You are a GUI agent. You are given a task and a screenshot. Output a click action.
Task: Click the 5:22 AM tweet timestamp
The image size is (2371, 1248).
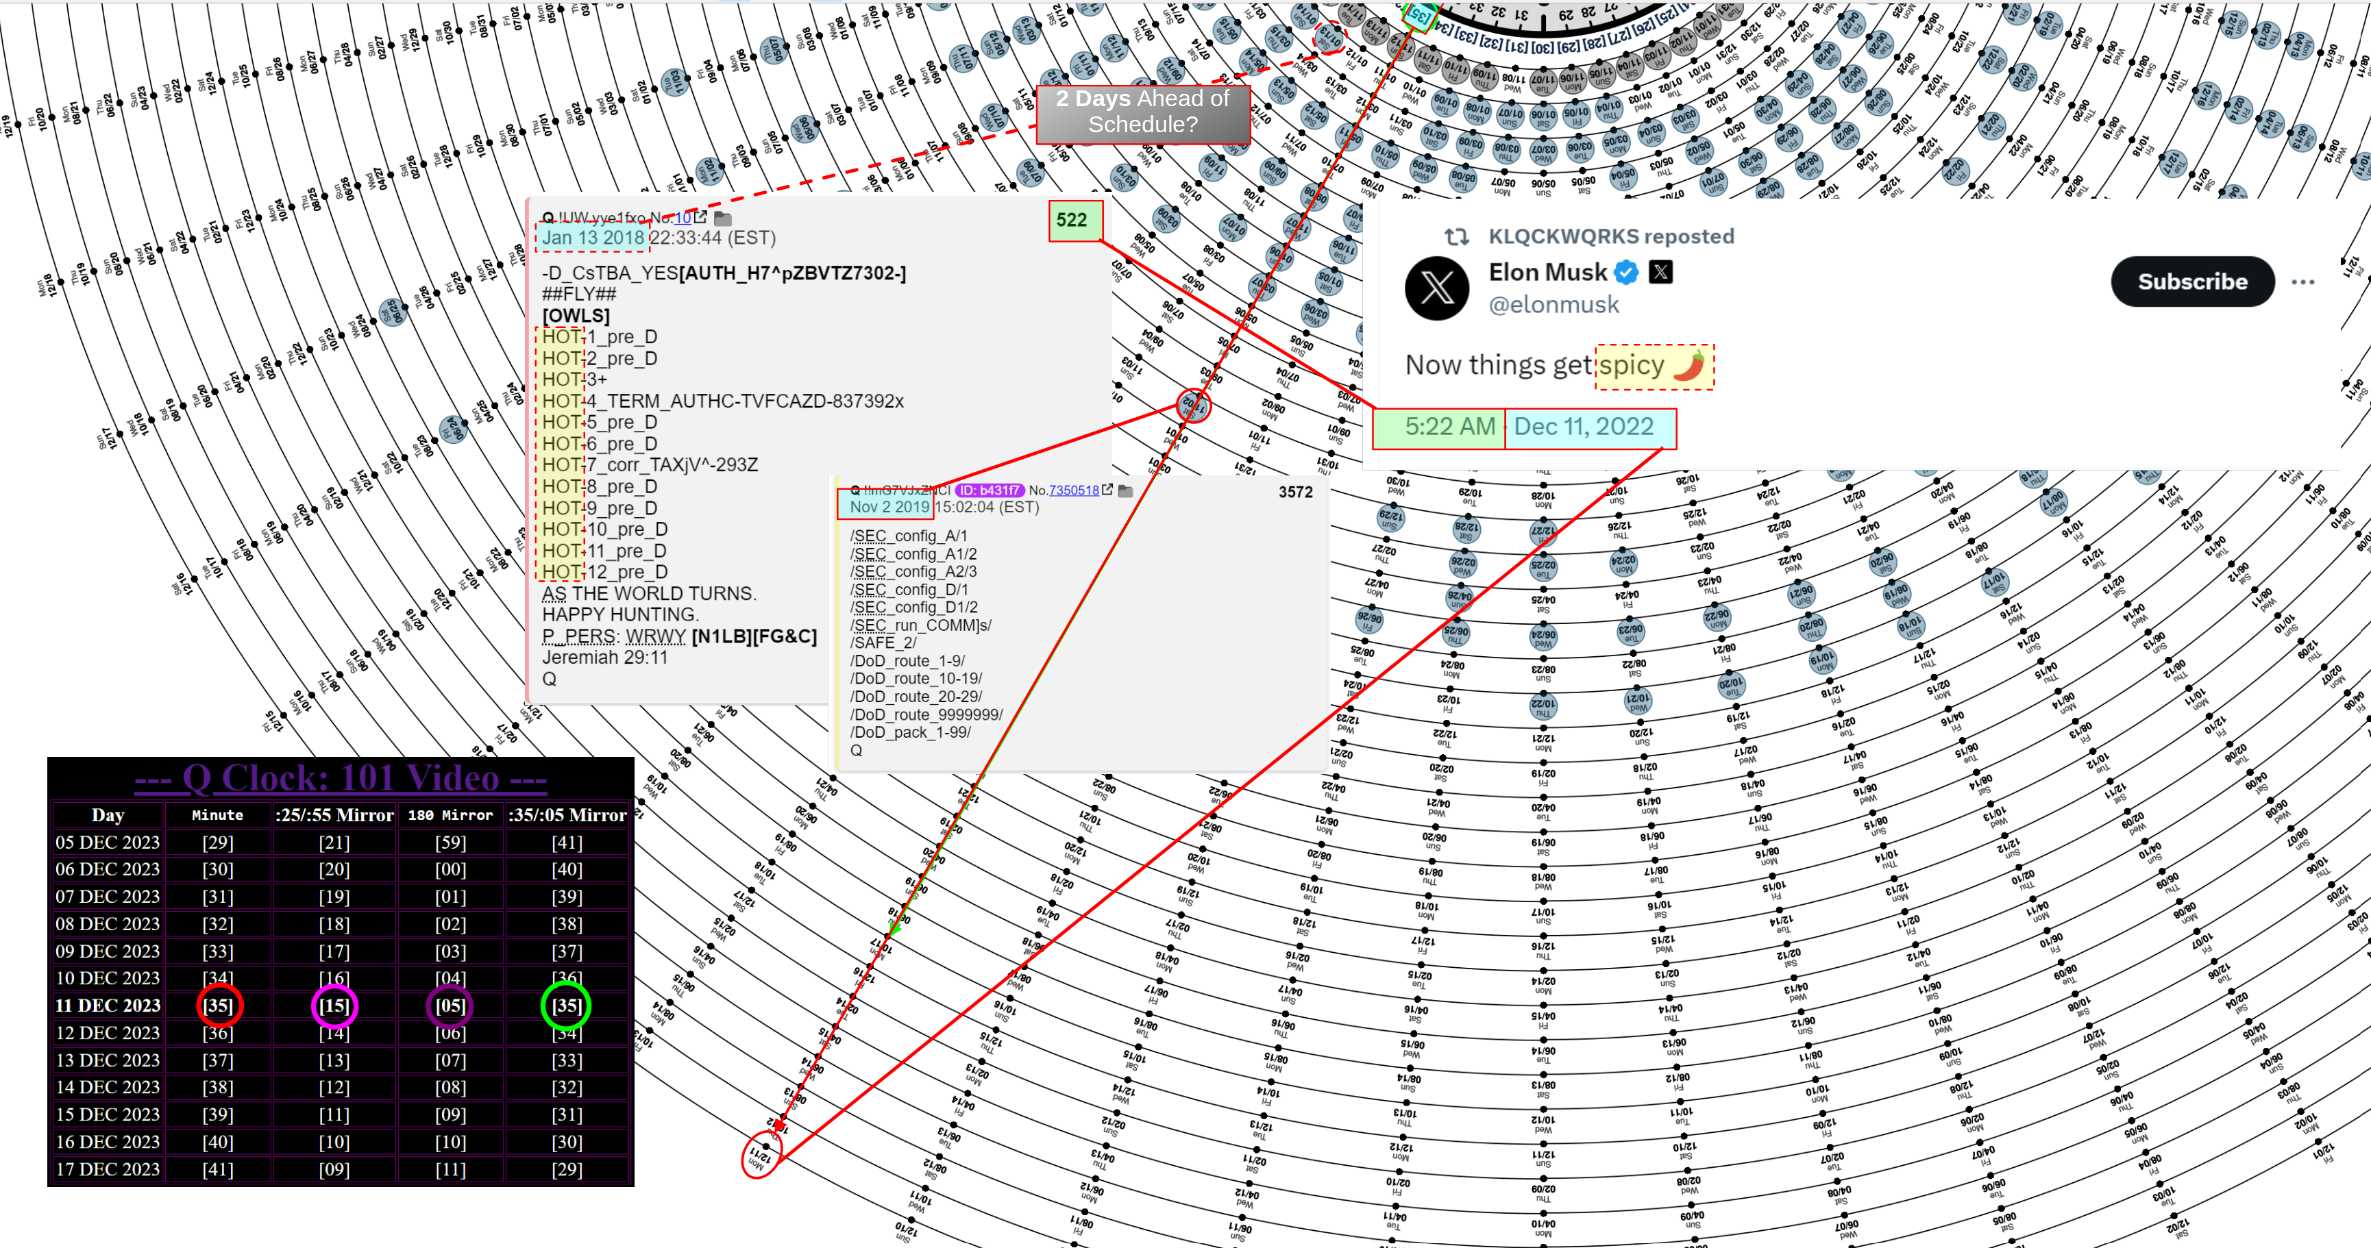1449,427
